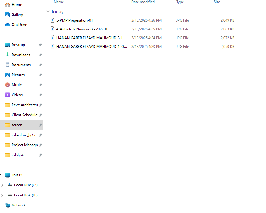266x213 pixels.
Task: Click the Pictures icon in sidebar
Action: tap(8, 75)
